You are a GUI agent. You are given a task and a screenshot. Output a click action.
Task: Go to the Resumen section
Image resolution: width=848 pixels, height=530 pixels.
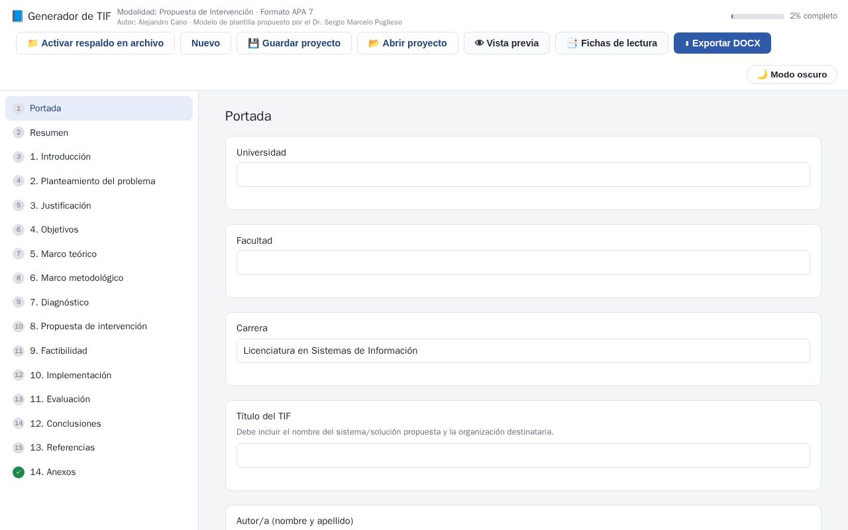(x=99, y=132)
